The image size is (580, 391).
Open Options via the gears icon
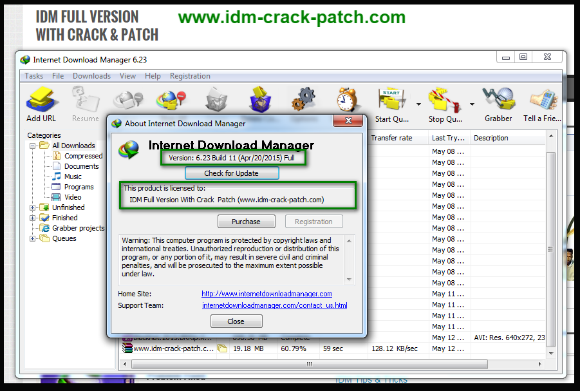[304, 100]
